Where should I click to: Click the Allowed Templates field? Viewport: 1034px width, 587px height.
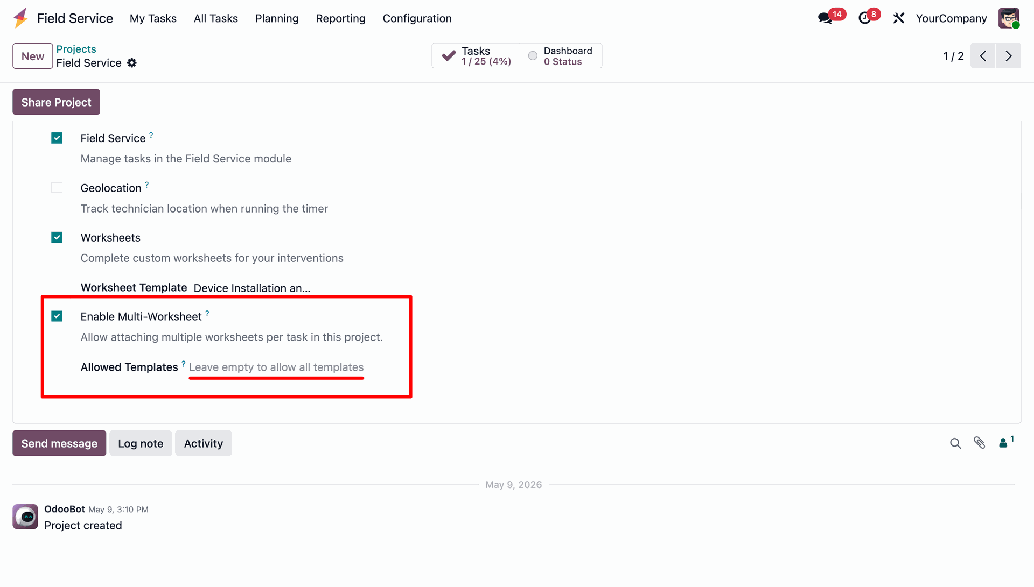pyautogui.click(x=276, y=367)
